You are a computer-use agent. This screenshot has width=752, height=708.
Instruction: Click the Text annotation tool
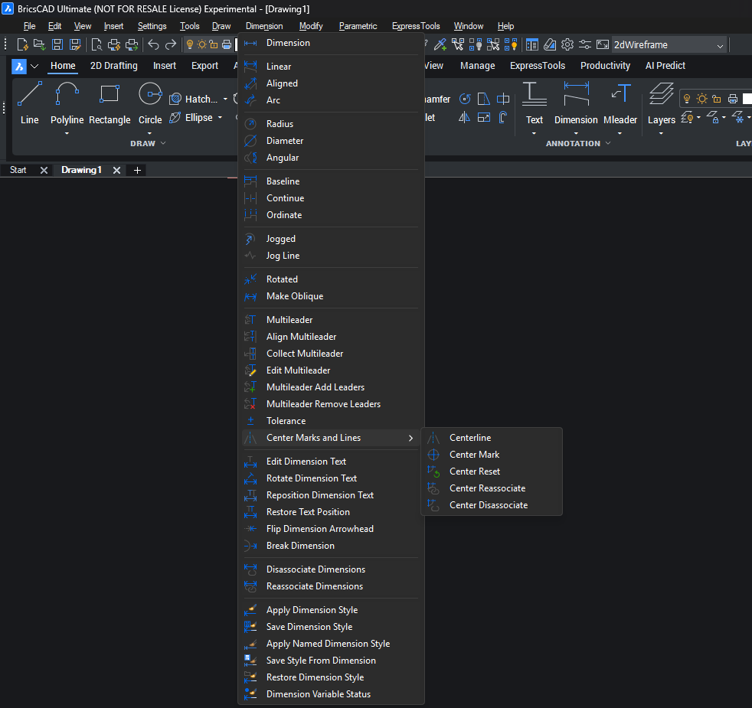tap(535, 103)
